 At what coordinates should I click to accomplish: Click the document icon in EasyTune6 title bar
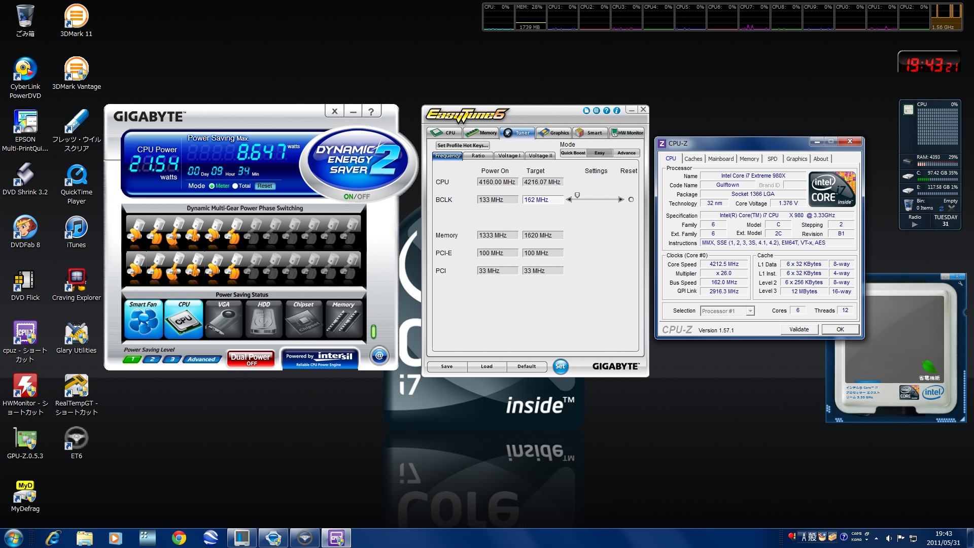586,110
